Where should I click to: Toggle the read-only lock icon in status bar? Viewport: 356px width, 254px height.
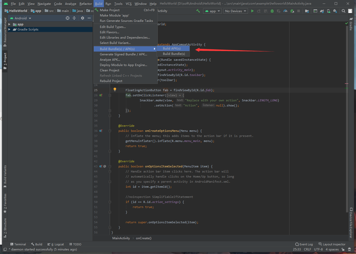click(x=343, y=249)
